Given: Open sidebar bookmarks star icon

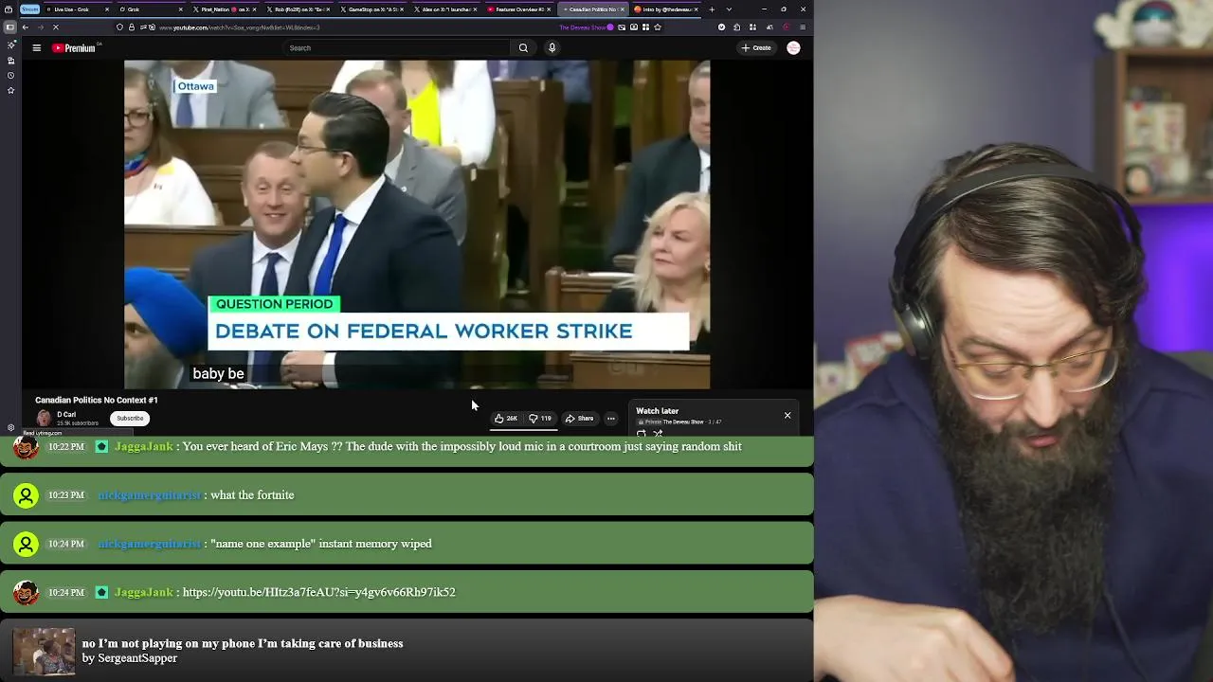Looking at the screenshot, I should click(10, 90).
